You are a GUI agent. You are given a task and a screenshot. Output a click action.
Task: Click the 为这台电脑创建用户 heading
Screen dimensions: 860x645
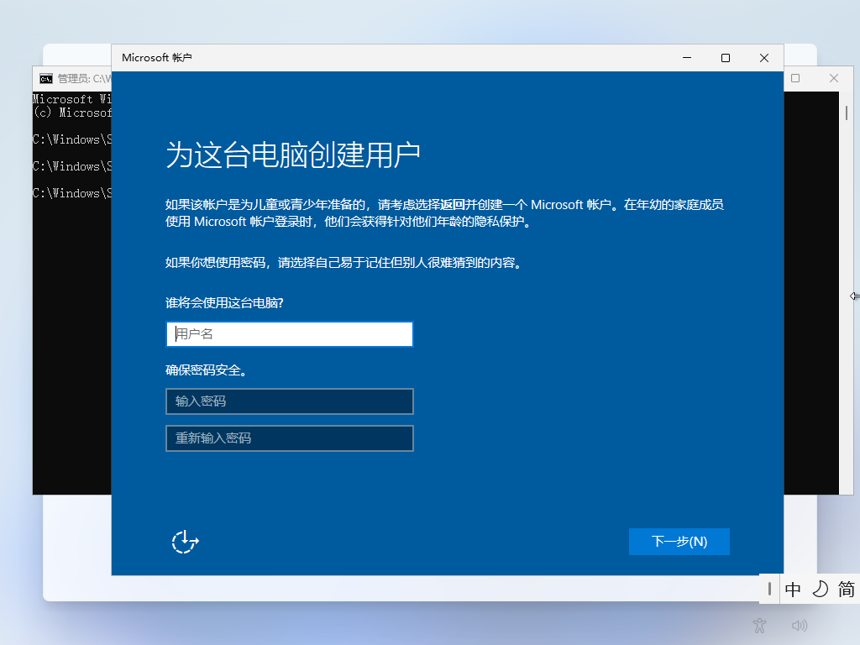pyautogui.click(x=293, y=155)
